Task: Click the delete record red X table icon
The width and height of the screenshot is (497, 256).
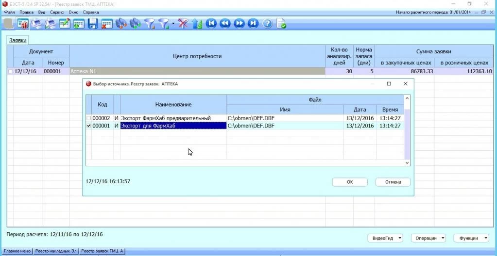Action: pos(107,23)
